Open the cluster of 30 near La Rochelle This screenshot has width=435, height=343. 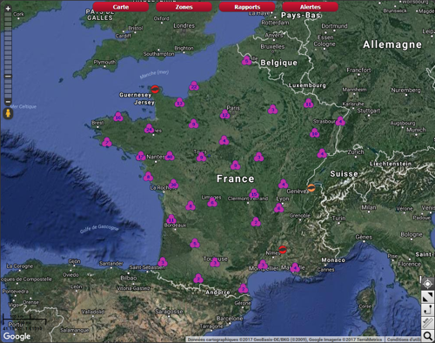pyautogui.click(x=173, y=184)
